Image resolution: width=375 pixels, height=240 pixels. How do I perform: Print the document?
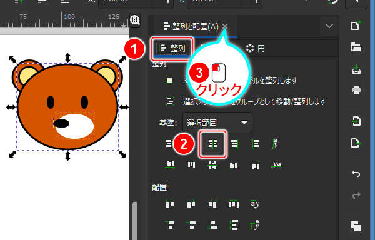click(x=356, y=91)
